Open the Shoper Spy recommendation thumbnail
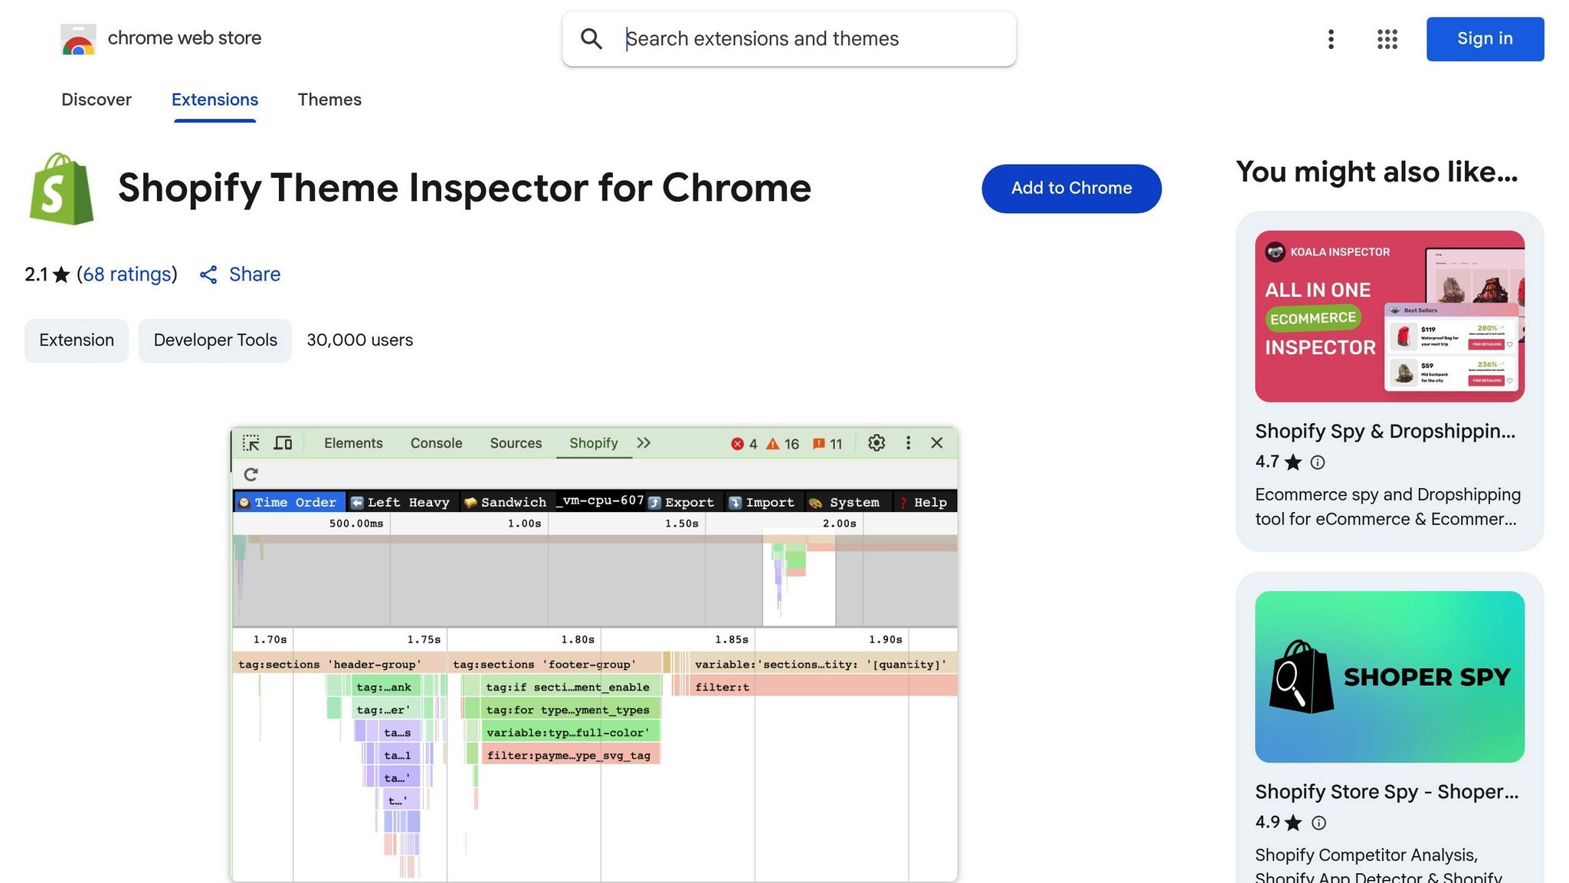 1389,676
